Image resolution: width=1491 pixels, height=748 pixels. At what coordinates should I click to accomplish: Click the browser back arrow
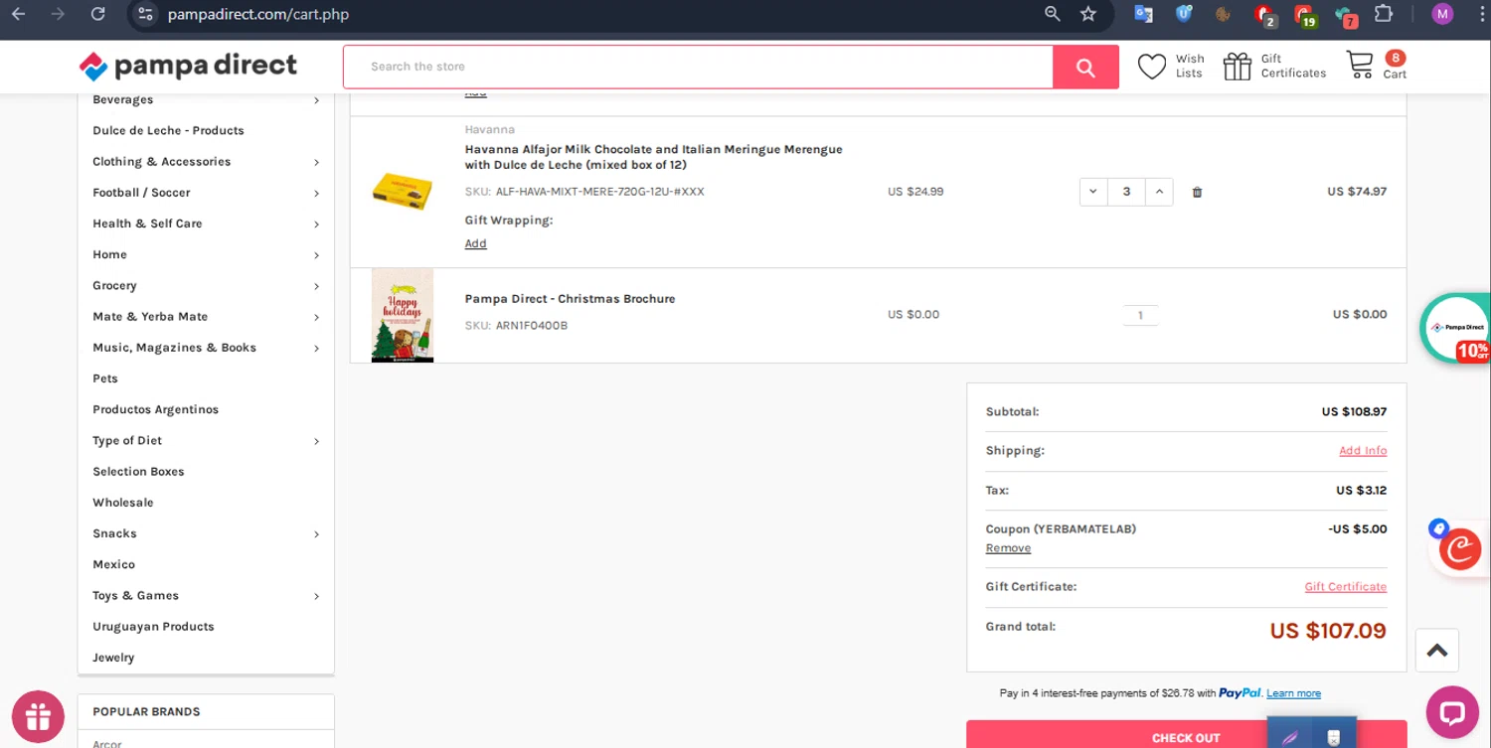[x=18, y=14]
